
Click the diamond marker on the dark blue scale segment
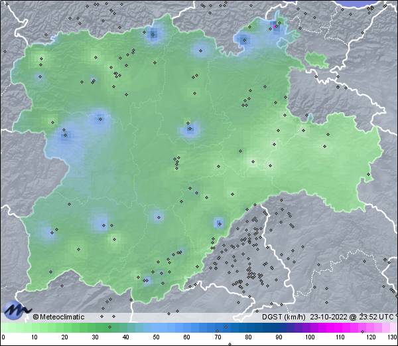point(226,327)
